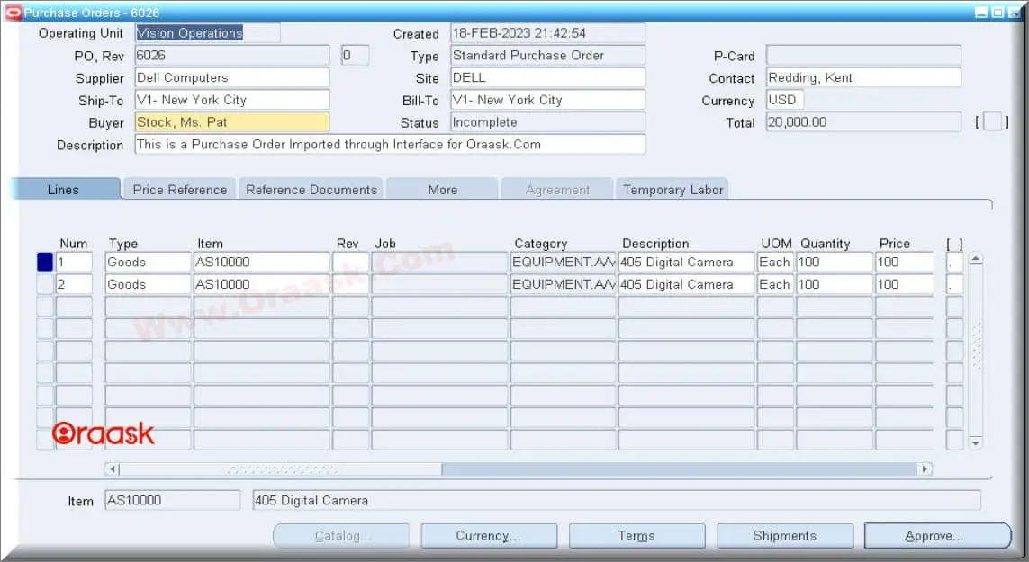This screenshot has width=1029, height=562.
Task: Open the header descriptive flexfield next to Total
Action: (991, 120)
